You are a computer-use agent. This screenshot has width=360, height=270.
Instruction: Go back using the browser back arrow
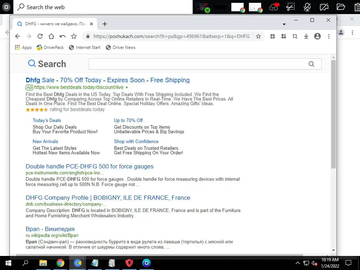point(18,36)
